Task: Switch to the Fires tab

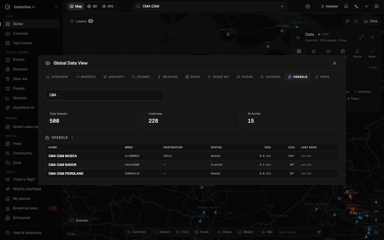Action: tap(322, 77)
